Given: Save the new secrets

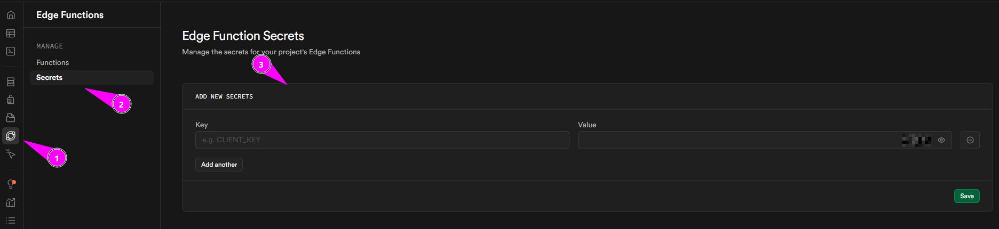Looking at the screenshot, I should click(966, 196).
